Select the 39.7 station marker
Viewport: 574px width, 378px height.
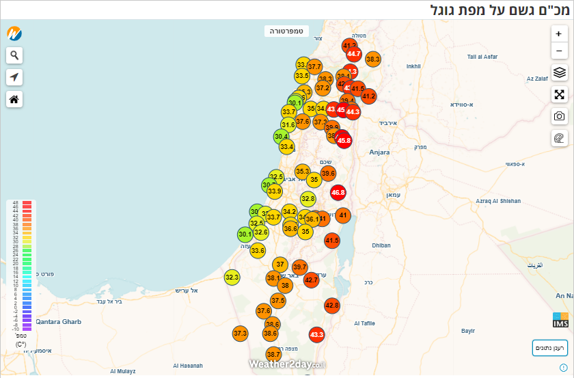click(299, 267)
